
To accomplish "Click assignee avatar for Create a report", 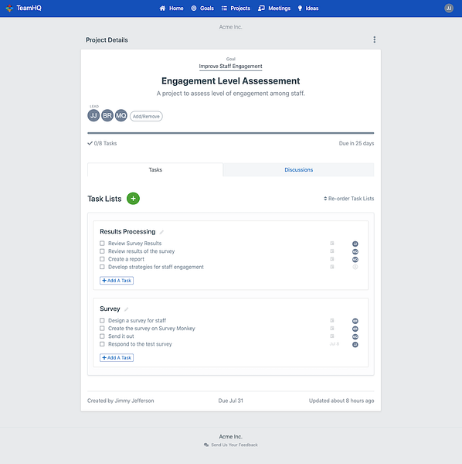I will pyautogui.click(x=355, y=260).
